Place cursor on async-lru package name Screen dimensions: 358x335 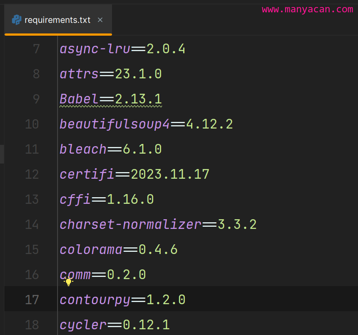tap(95, 49)
